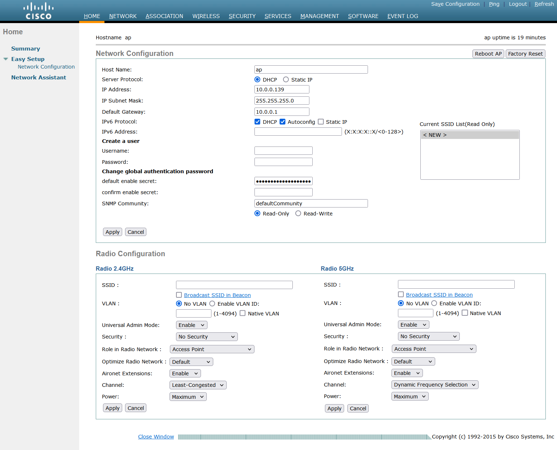This screenshot has width=557, height=450.
Task: Click the Close Window link
Action: 156,437
